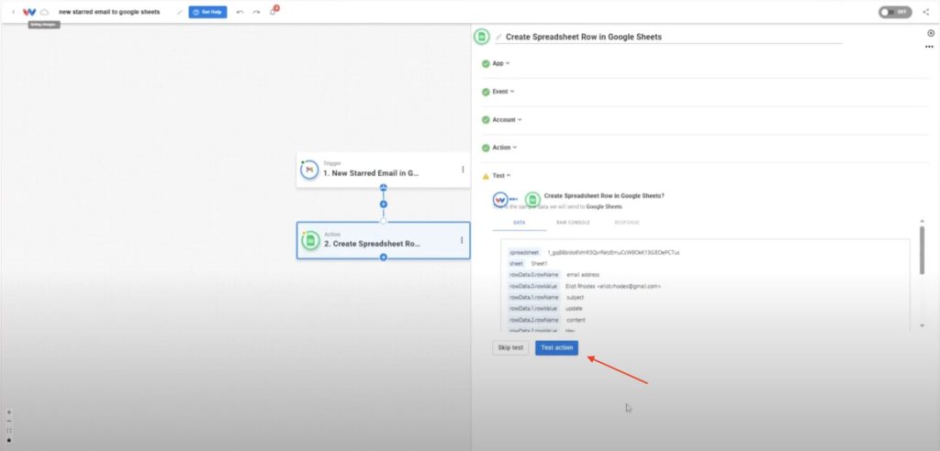The width and height of the screenshot is (940, 451).
Task: Zoom in on the canvas
Action: (x=9, y=412)
